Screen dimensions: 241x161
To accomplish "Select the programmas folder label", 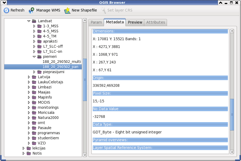I will click(49, 133).
